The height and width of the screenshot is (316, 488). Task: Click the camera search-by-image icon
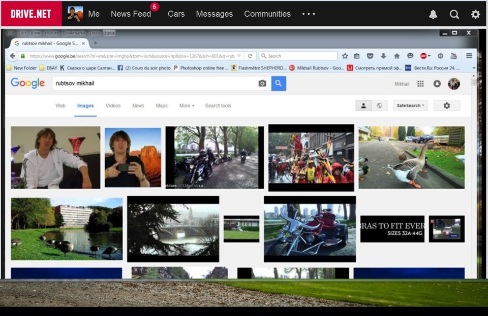point(262,83)
